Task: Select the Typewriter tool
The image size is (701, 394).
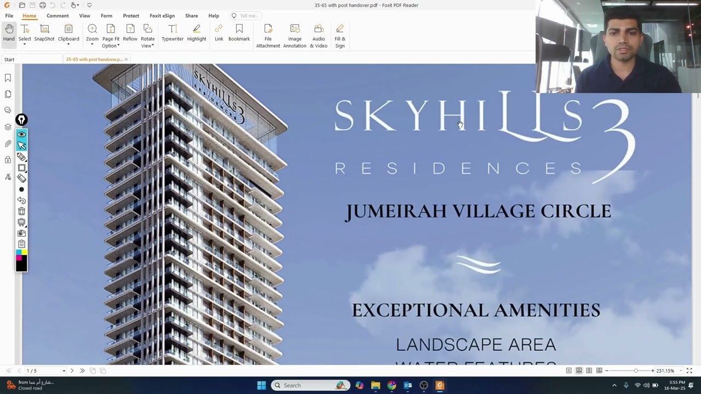Action: tap(173, 33)
